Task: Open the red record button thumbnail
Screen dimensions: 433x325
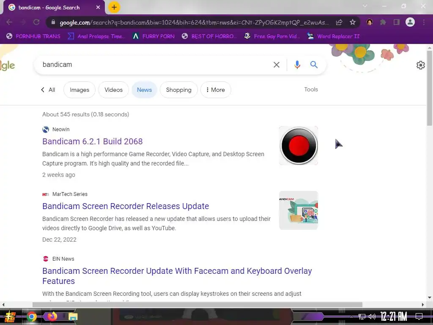Action: pyautogui.click(x=299, y=146)
